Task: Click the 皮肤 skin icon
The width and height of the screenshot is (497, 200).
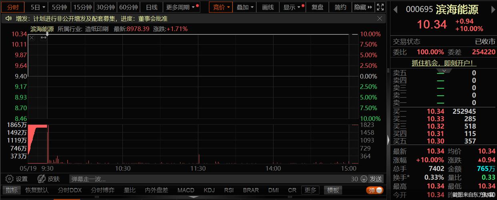Action: coord(41,179)
